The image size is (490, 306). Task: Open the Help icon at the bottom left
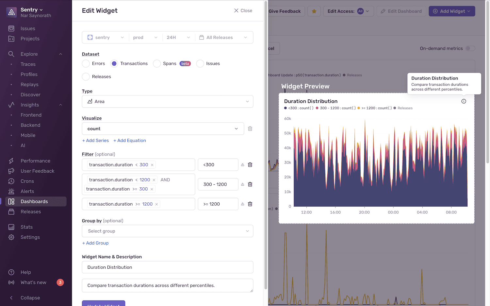(x=11, y=272)
